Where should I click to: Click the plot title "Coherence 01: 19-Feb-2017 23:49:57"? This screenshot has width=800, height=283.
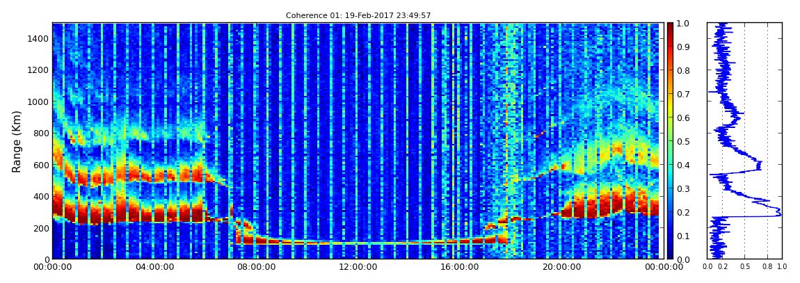tap(358, 15)
